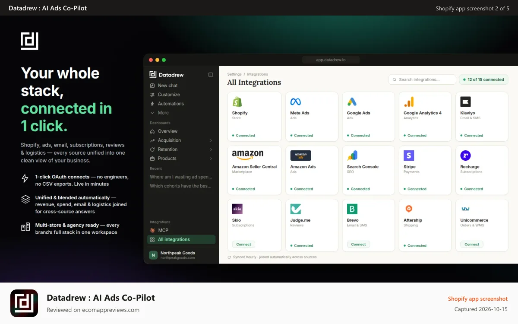This screenshot has height=324, width=518.
Task: Expand the Acquisition dashboard chevron
Action: click(x=211, y=140)
